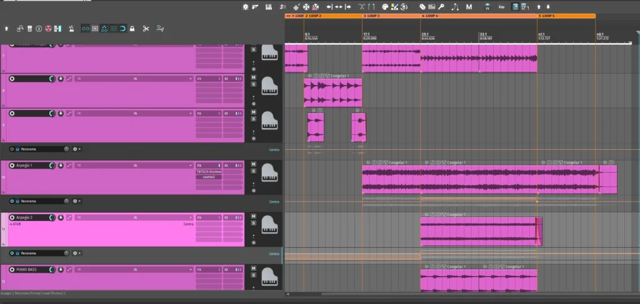Screen dimensions: 640x304
Task: Toggle the magnet snap icon
Action: click(122, 29)
